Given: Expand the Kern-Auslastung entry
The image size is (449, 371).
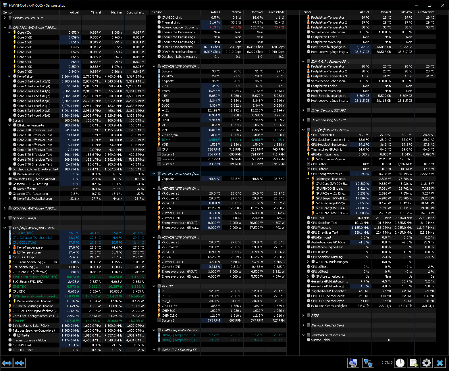Looking at the screenshot, I should coord(9,174).
